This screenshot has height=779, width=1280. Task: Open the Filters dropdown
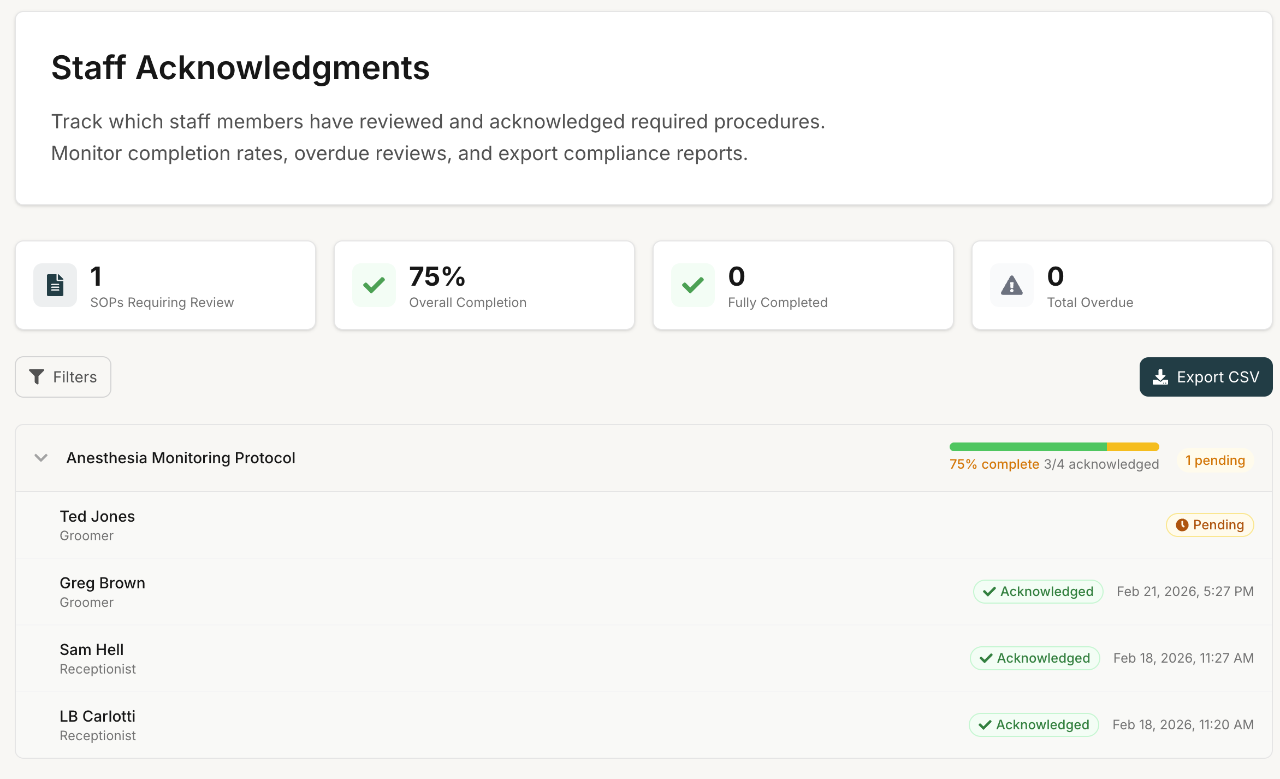click(x=63, y=377)
